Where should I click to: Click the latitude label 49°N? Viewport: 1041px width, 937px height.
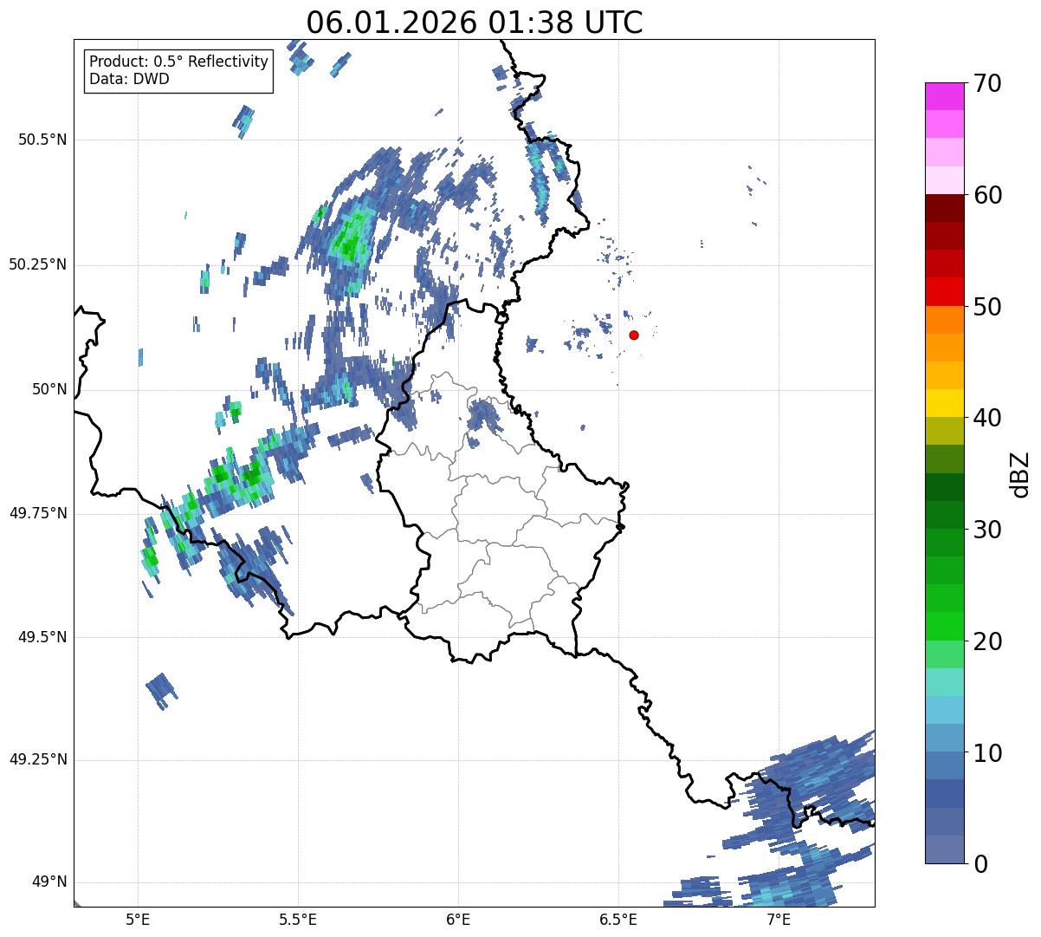(49, 882)
